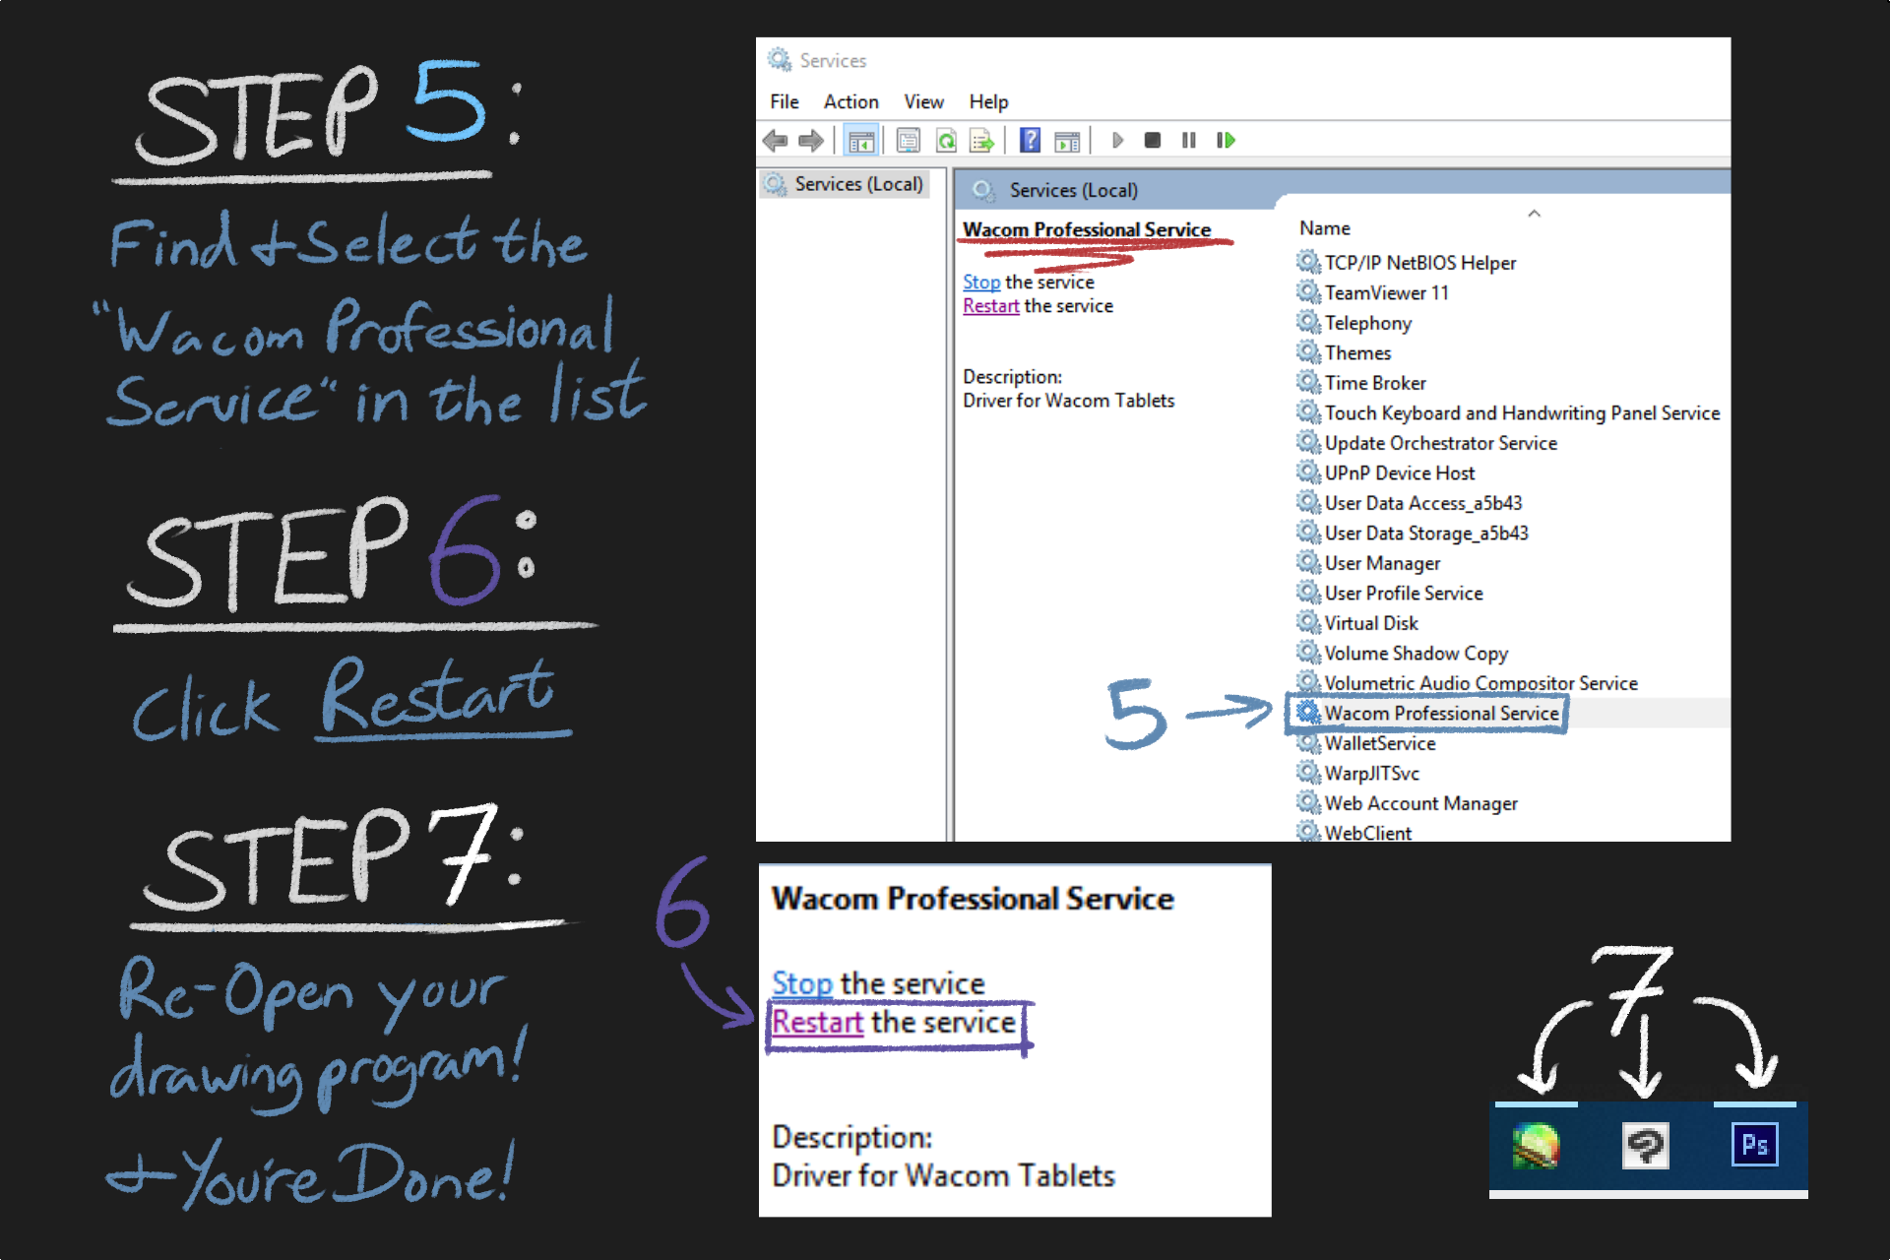Click the Forward arrow in Services toolbar
Image resolution: width=1890 pixels, height=1260 pixels.
coord(811,141)
